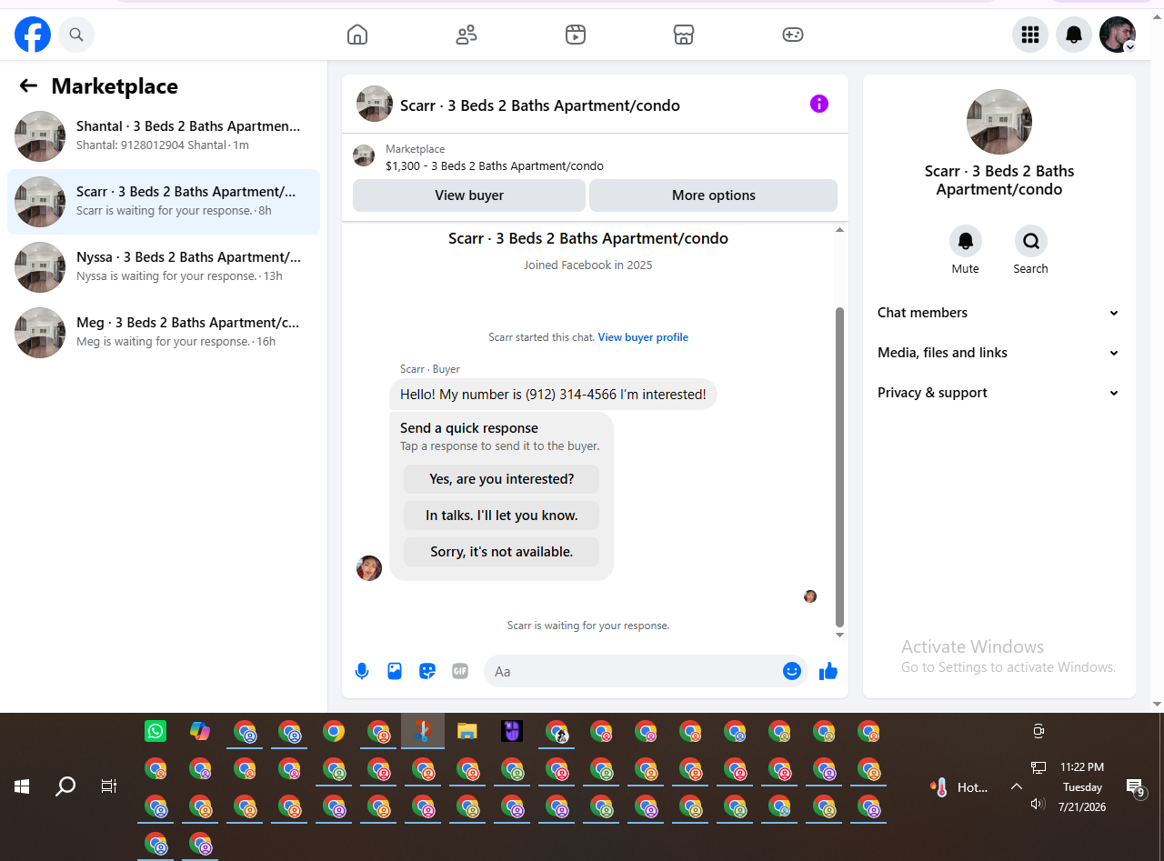Click the buyer avatar beside quick responses

(369, 568)
